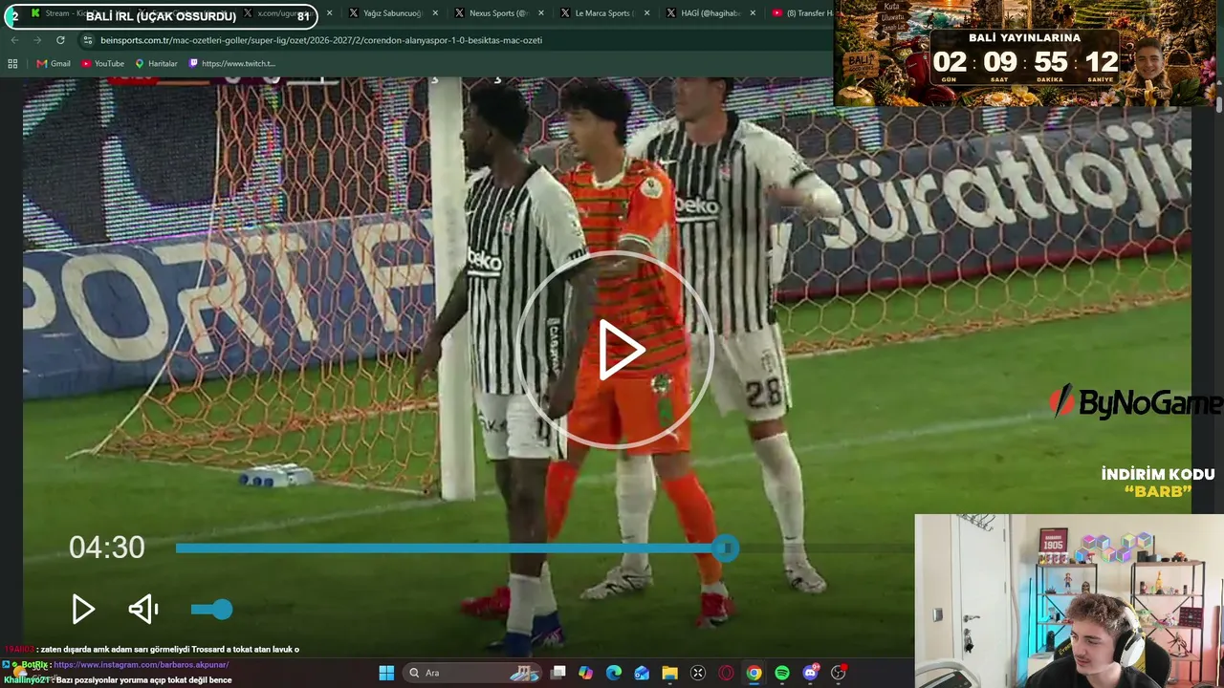Click the 04:30 video timestamp
Image resolution: width=1224 pixels, height=688 pixels.
click(x=106, y=548)
